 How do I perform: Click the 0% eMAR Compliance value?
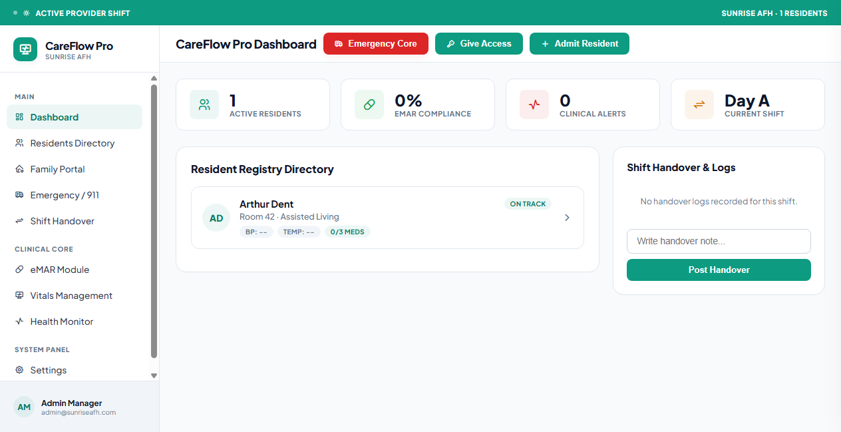[x=409, y=101]
